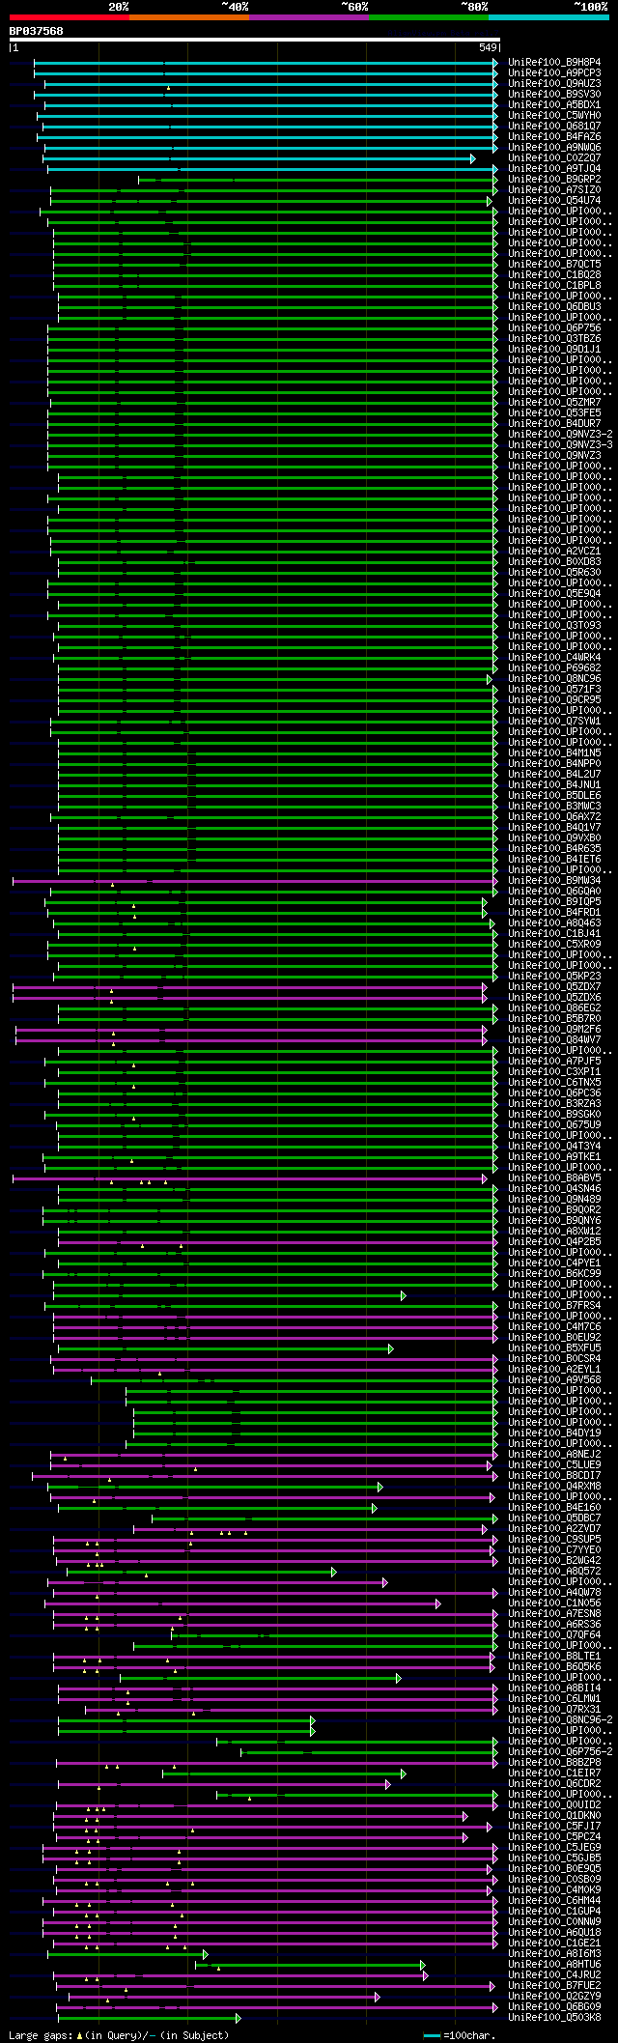The image size is (618, 2043).
Task: Select label UniRef100_A8I6M3
Action: [554, 1954]
